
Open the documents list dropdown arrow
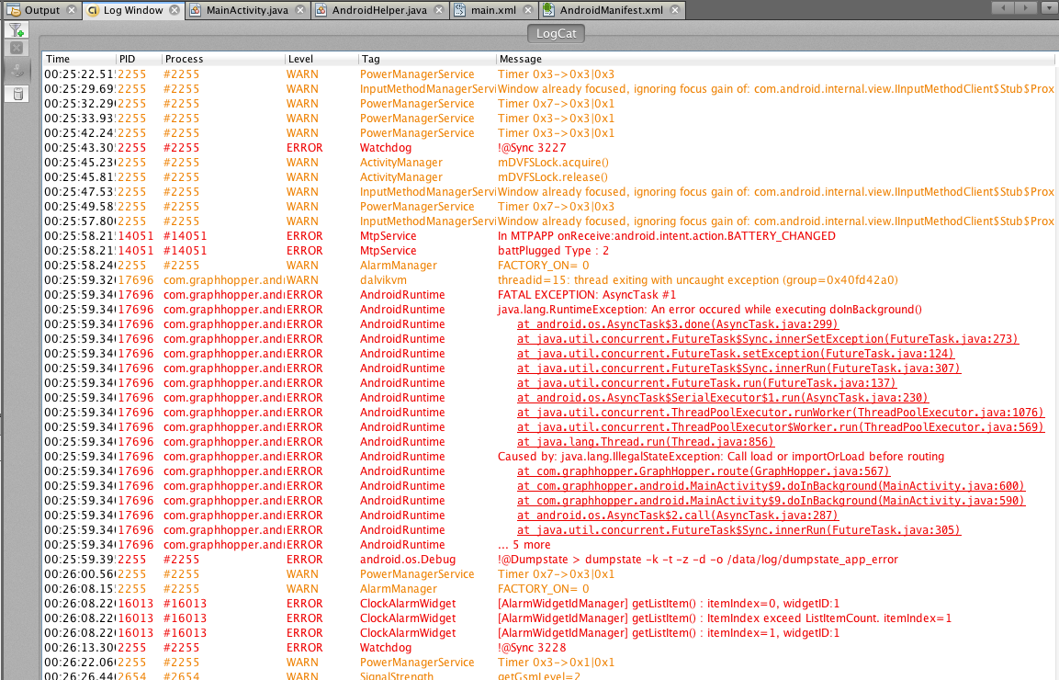coord(1048,8)
